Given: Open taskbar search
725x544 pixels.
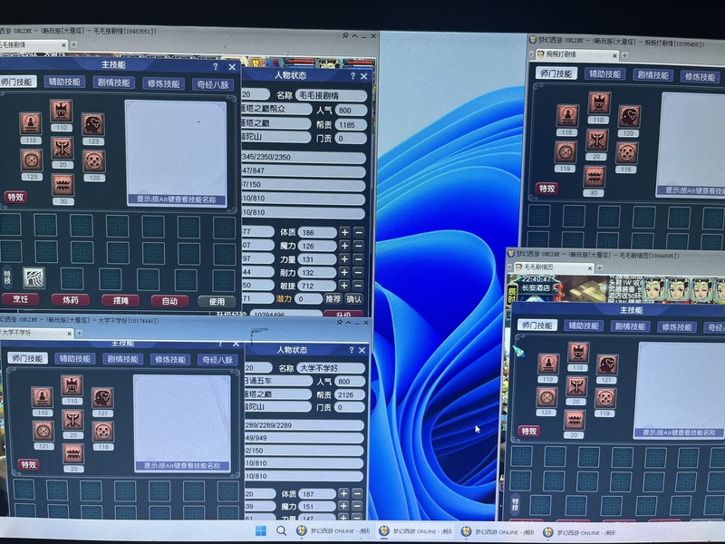Looking at the screenshot, I should click(x=281, y=530).
